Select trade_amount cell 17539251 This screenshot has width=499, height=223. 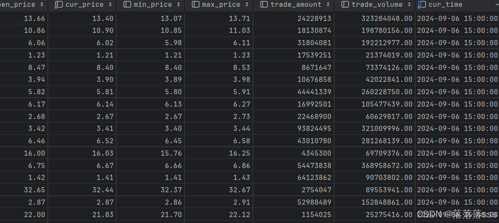coord(314,55)
